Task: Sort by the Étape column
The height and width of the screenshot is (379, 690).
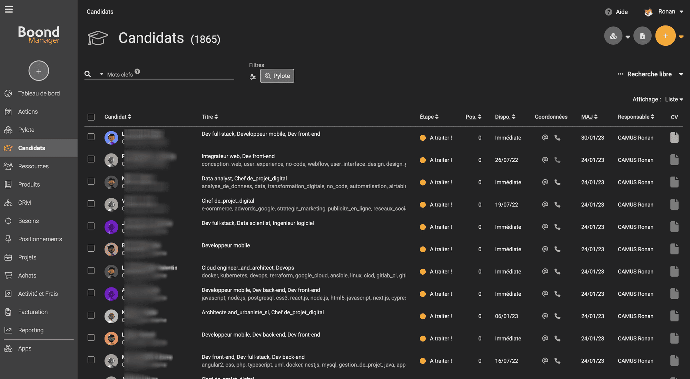Action: click(x=429, y=117)
